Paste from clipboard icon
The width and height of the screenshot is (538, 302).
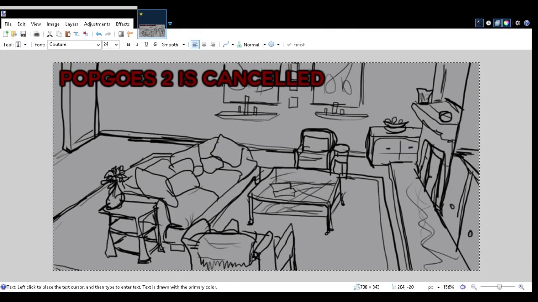[x=68, y=34]
